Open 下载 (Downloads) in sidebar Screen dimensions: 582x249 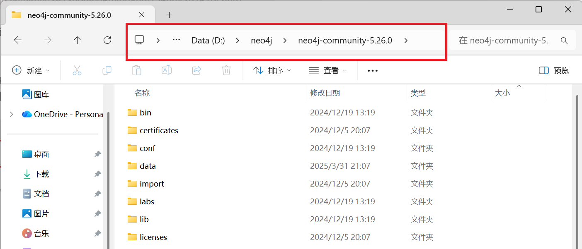click(35, 174)
